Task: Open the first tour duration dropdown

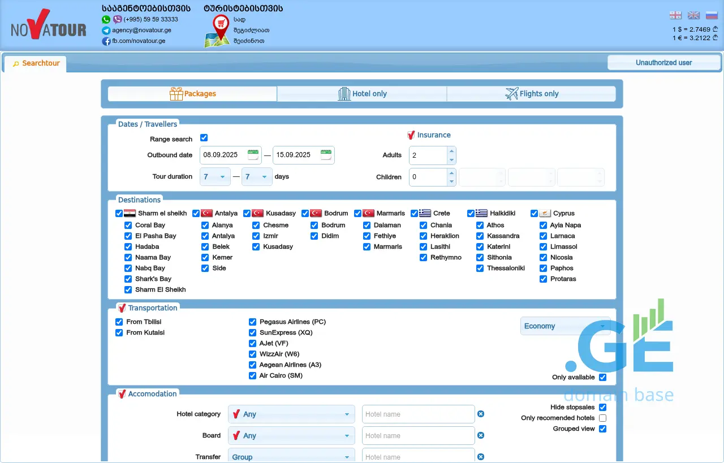Action: (215, 177)
